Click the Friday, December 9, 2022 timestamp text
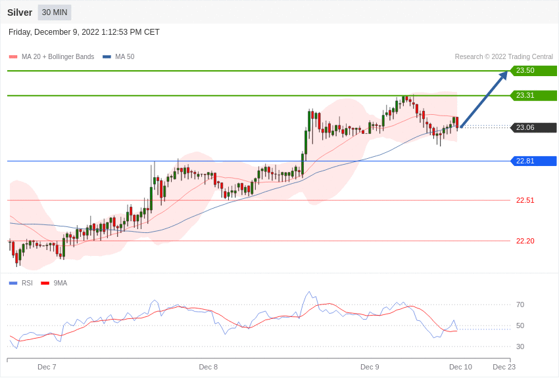 pyautogui.click(x=84, y=32)
